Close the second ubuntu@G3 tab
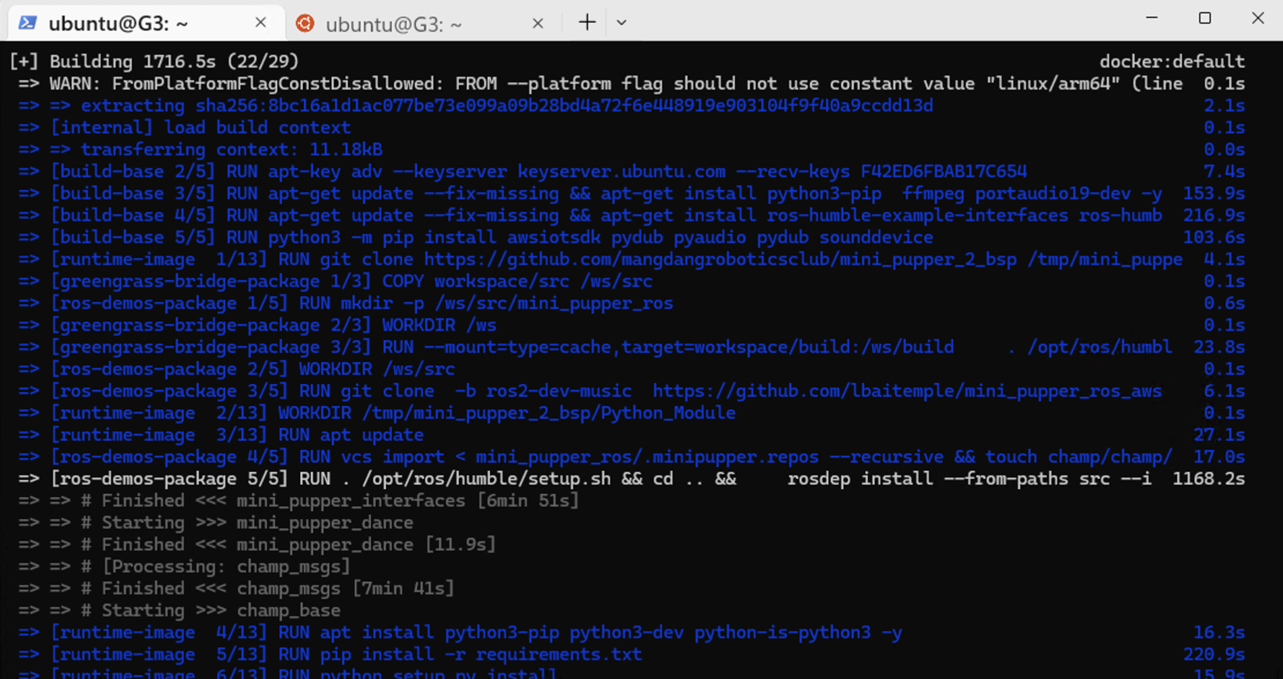1283x679 pixels. pyautogui.click(x=537, y=23)
